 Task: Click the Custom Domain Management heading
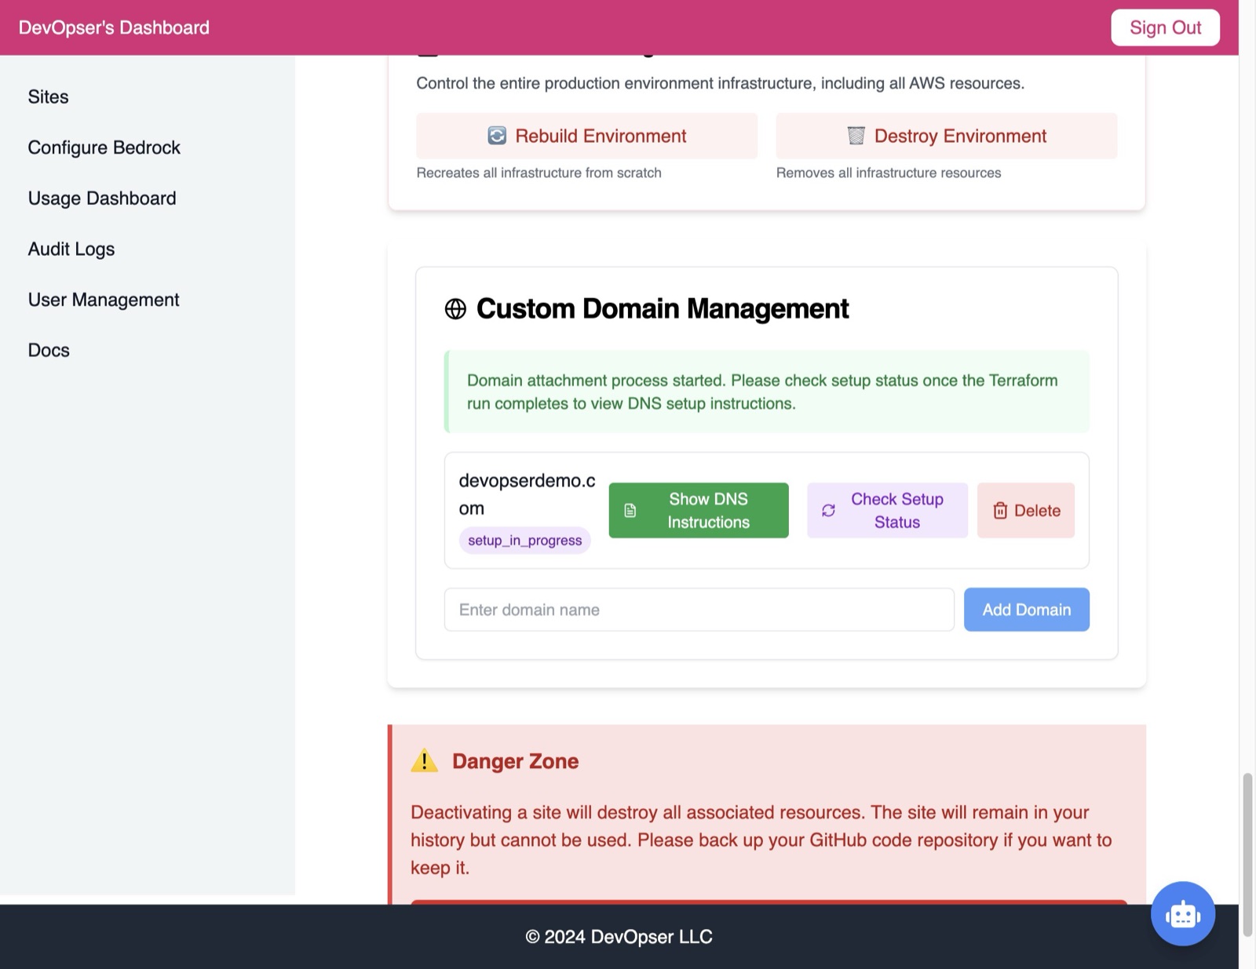663,309
